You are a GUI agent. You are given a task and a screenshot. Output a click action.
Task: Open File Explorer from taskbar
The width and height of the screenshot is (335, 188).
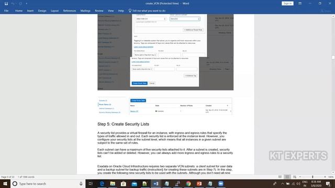point(113,183)
